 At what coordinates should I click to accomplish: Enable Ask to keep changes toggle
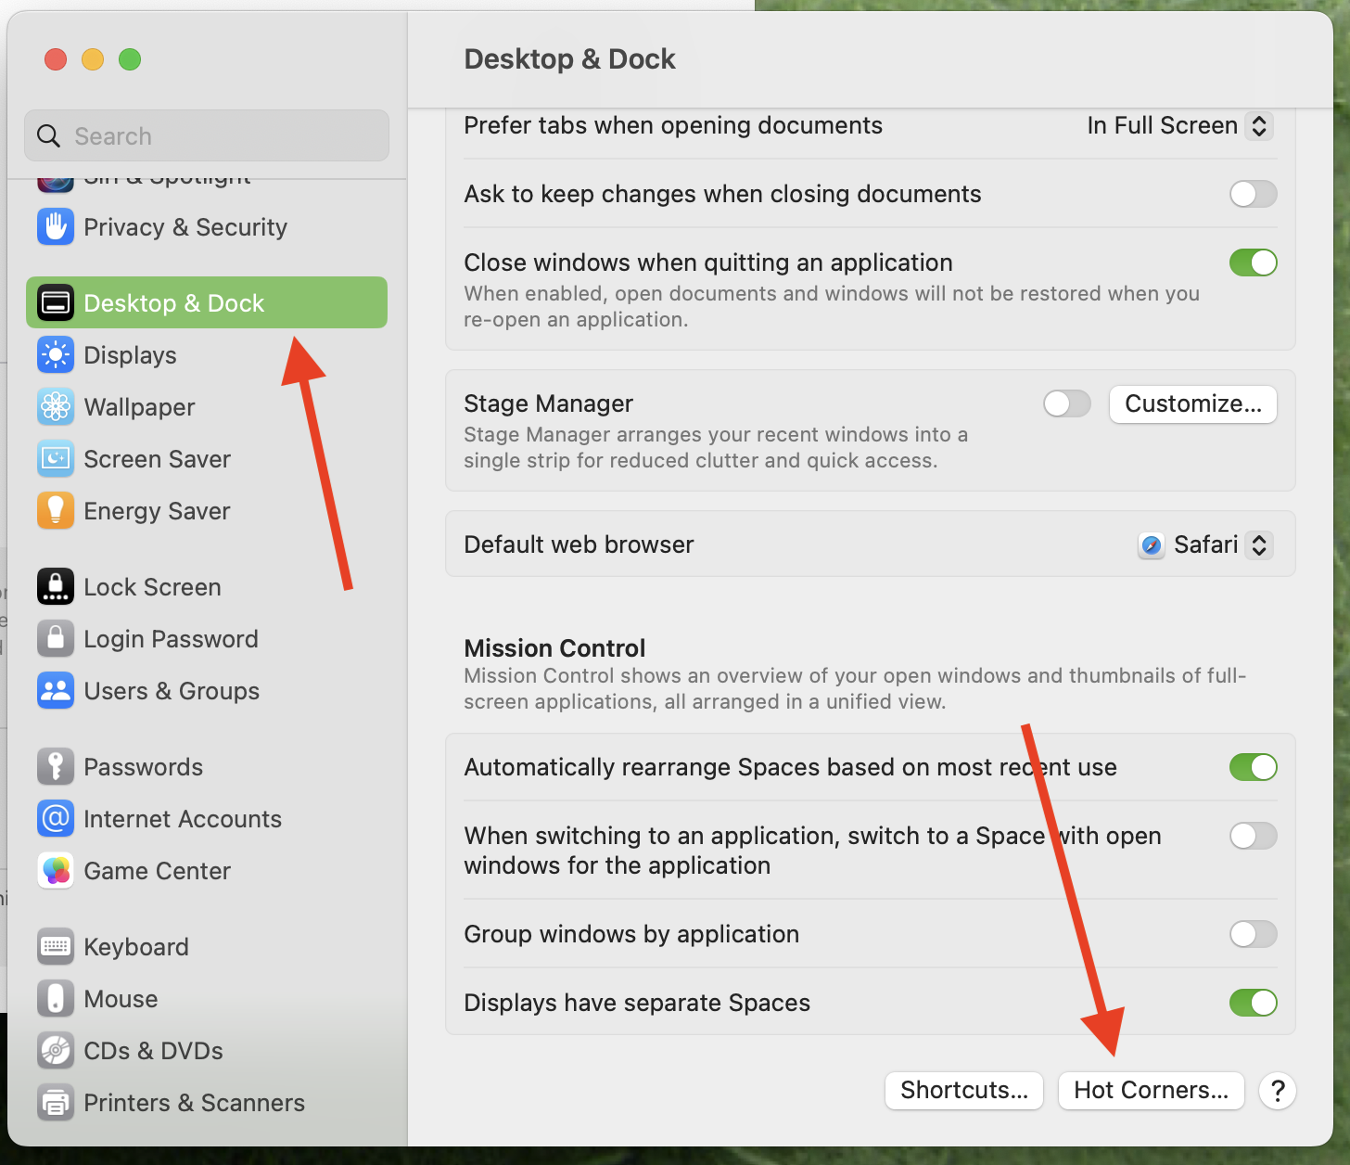(x=1253, y=194)
